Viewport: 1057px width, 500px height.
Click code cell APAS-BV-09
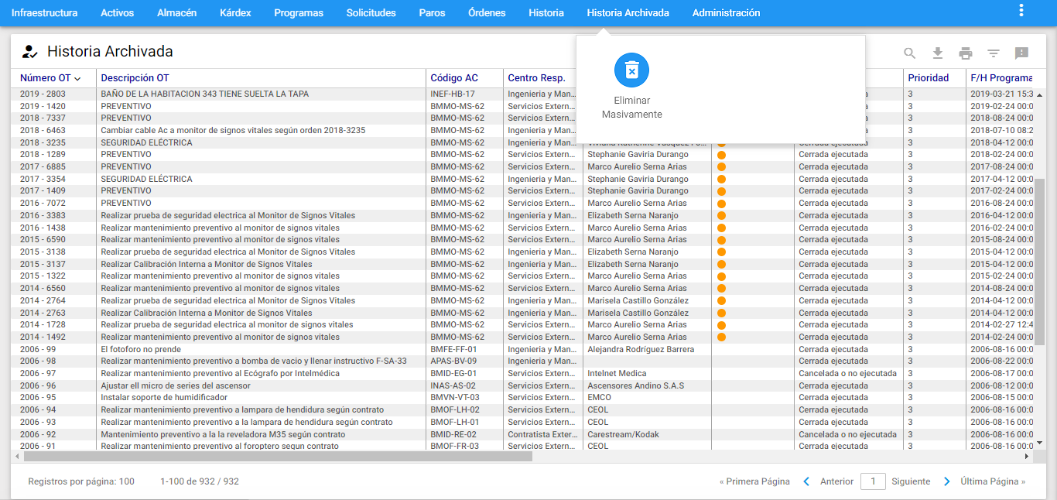click(x=453, y=361)
